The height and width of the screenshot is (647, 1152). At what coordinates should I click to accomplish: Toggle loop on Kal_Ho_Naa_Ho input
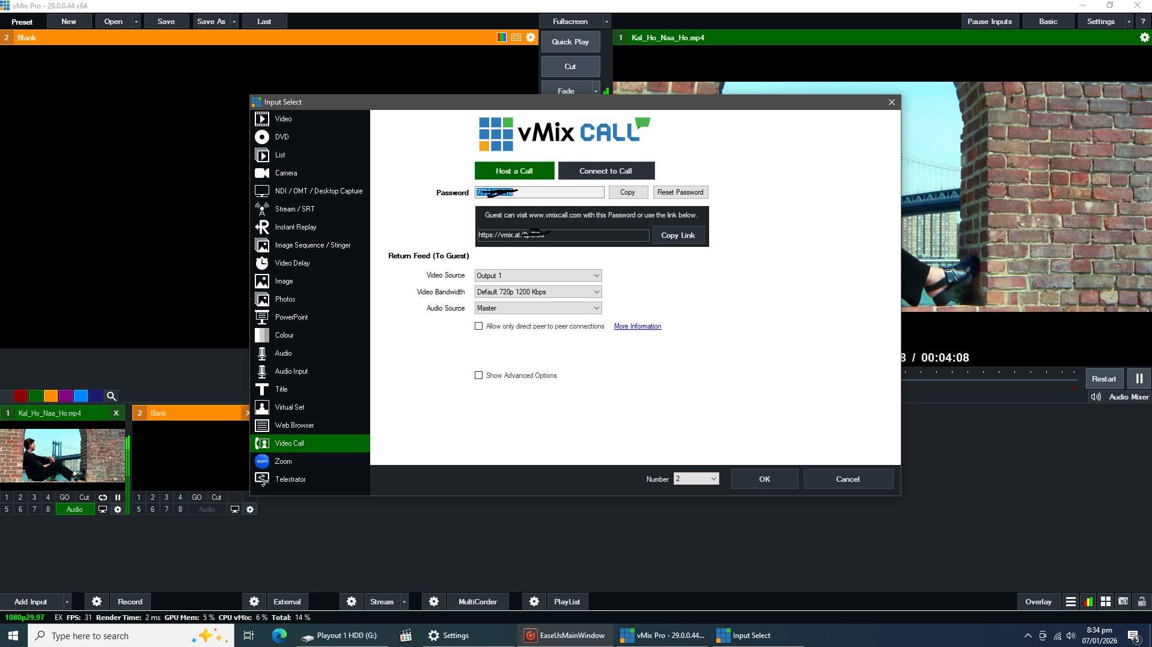103,497
